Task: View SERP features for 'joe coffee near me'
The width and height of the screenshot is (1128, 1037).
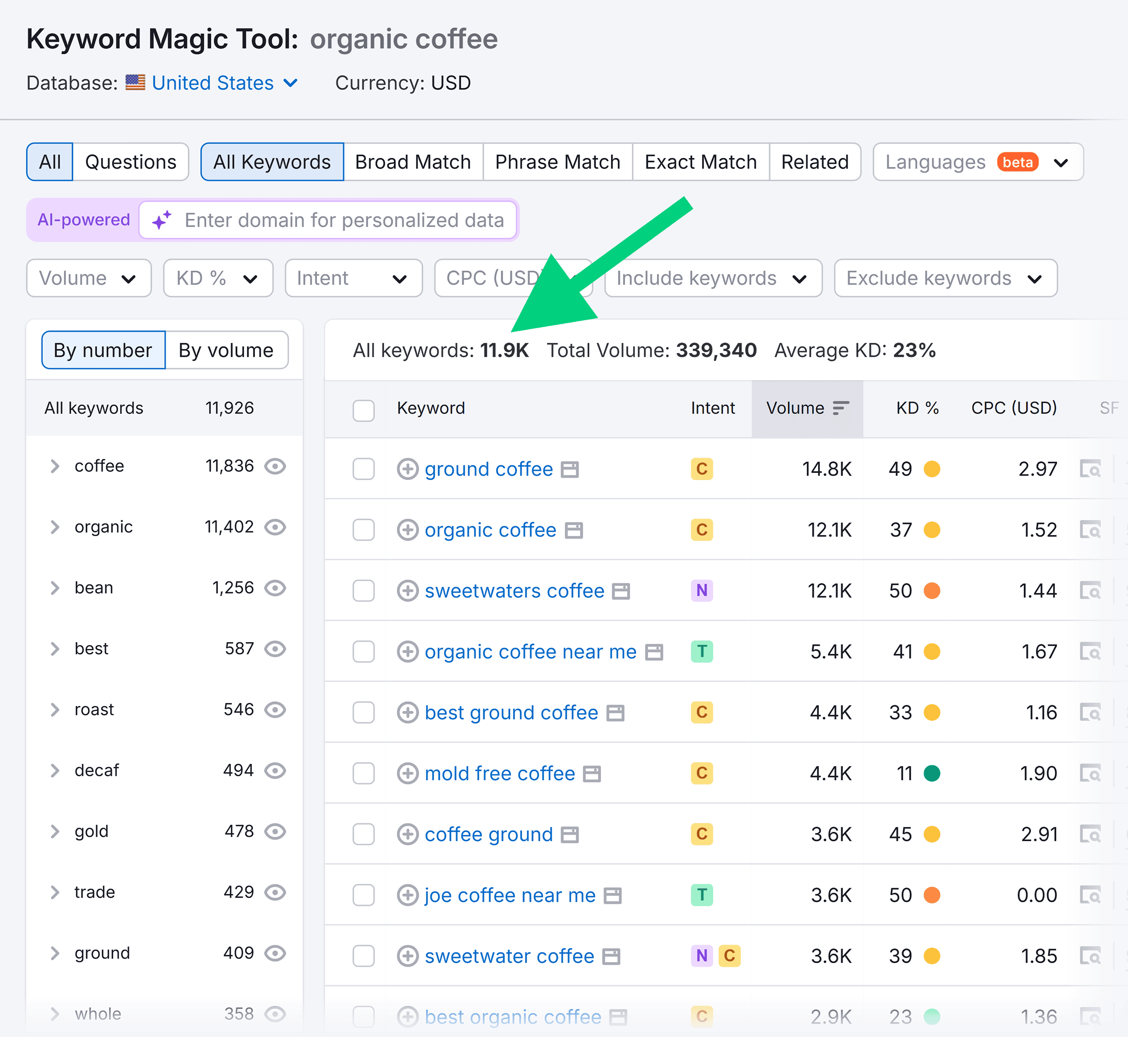Action: tap(1091, 895)
